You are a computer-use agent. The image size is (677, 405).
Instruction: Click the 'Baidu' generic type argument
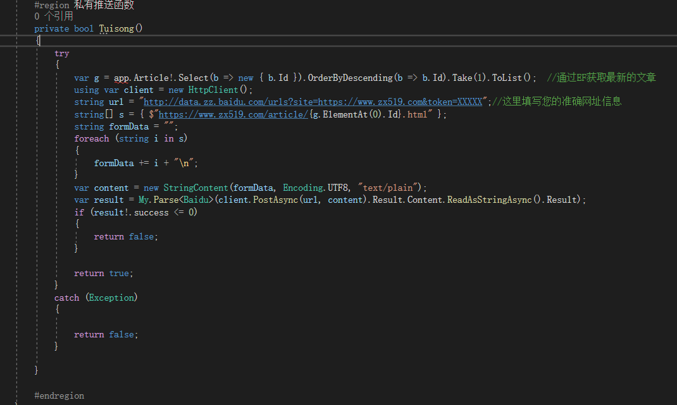(196, 200)
